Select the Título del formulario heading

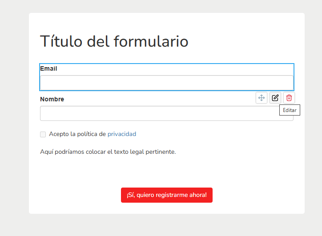pos(114,41)
